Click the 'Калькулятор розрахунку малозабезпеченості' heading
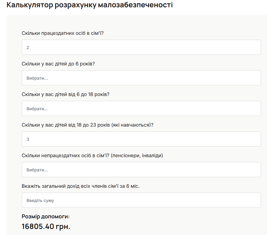Viewport: 267px width, 235px height. 90,5
